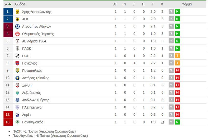Click the Άρης Θεσσαλονίκης club crest
Viewport: 209px width, 139px height.
[x=17, y=12]
